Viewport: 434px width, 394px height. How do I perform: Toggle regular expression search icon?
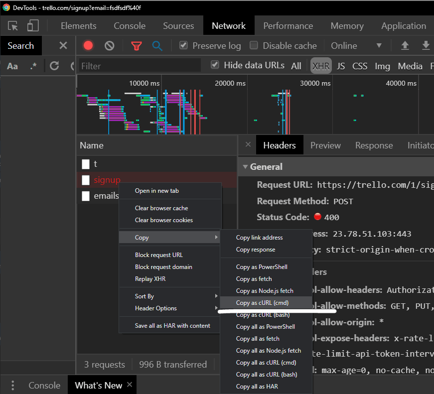tap(33, 66)
